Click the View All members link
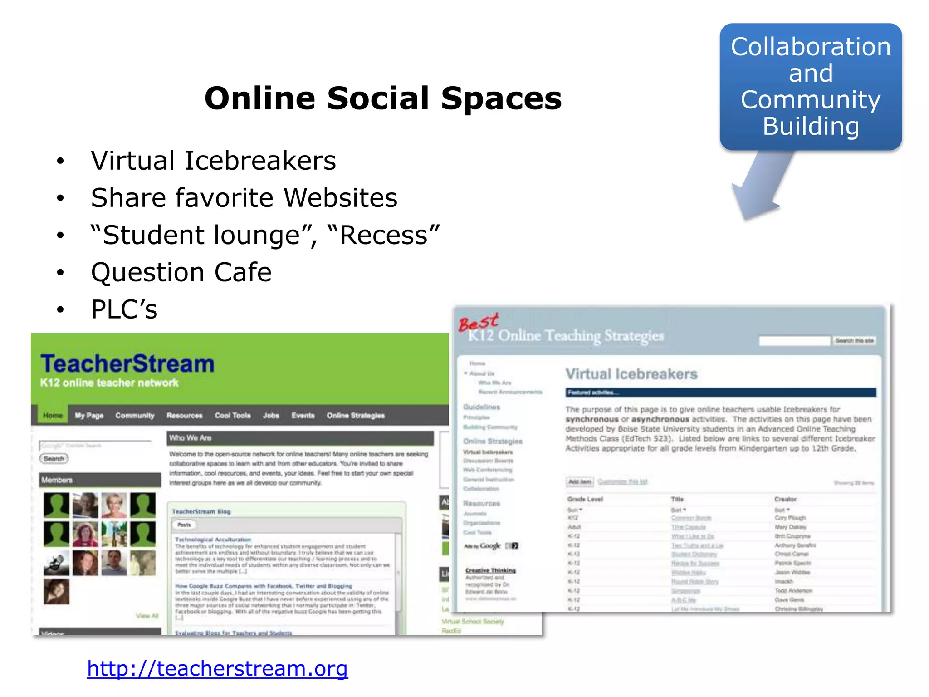The width and height of the screenshot is (929, 697). (147, 616)
